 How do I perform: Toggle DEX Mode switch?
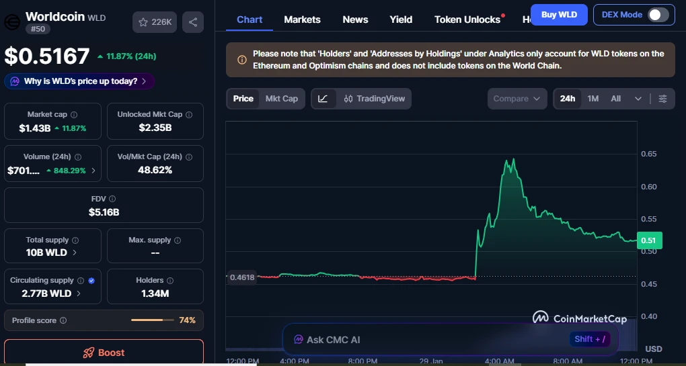click(x=658, y=15)
